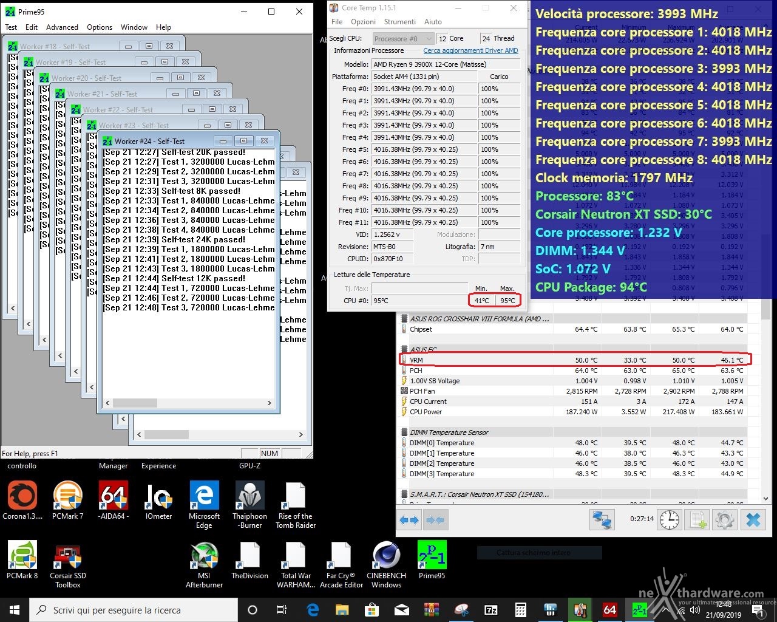Minimize Worker #24 Self-Test window

pos(223,141)
